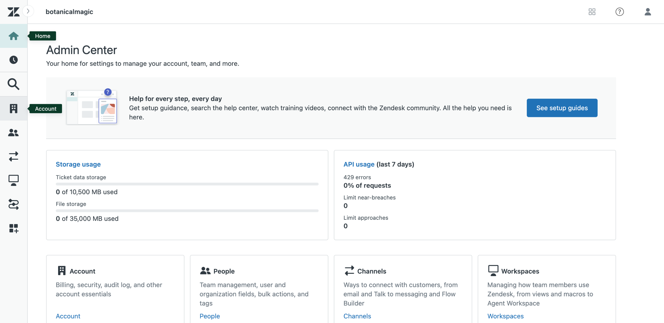Viewport: 664px width, 323px height.
Task: Click See setup guides button
Action: coord(562,108)
